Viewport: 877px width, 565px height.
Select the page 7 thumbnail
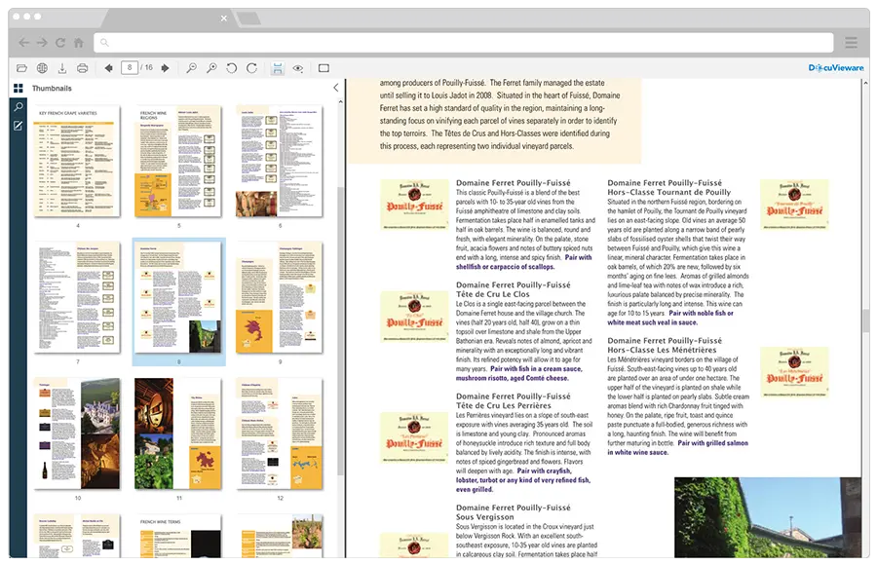(77, 297)
